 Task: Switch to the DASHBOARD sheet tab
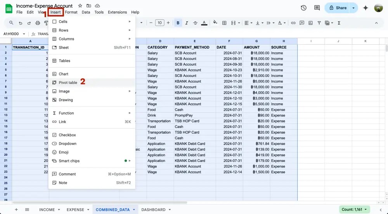point(153,210)
